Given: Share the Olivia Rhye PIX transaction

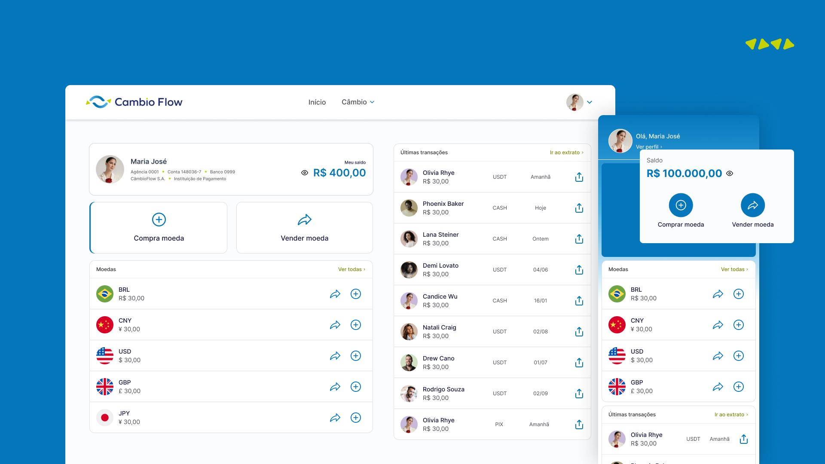Looking at the screenshot, I should 579,424.
